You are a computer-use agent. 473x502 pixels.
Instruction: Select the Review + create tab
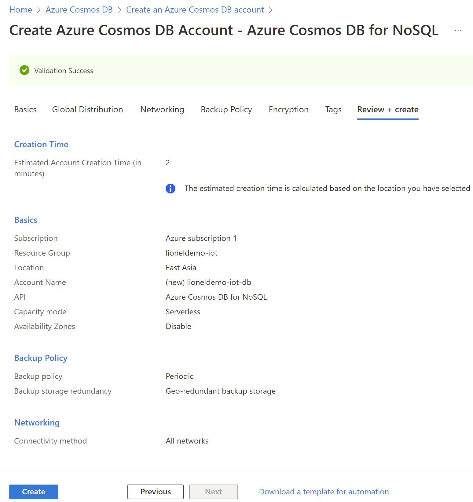[x=388, y=110]
